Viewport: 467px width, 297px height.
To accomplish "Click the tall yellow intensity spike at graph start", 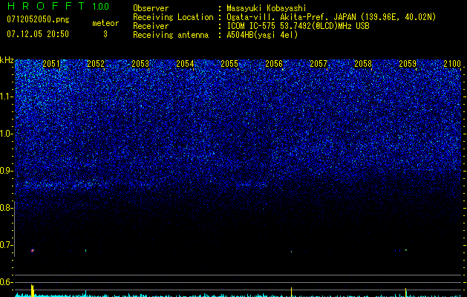I will [33, 291].
